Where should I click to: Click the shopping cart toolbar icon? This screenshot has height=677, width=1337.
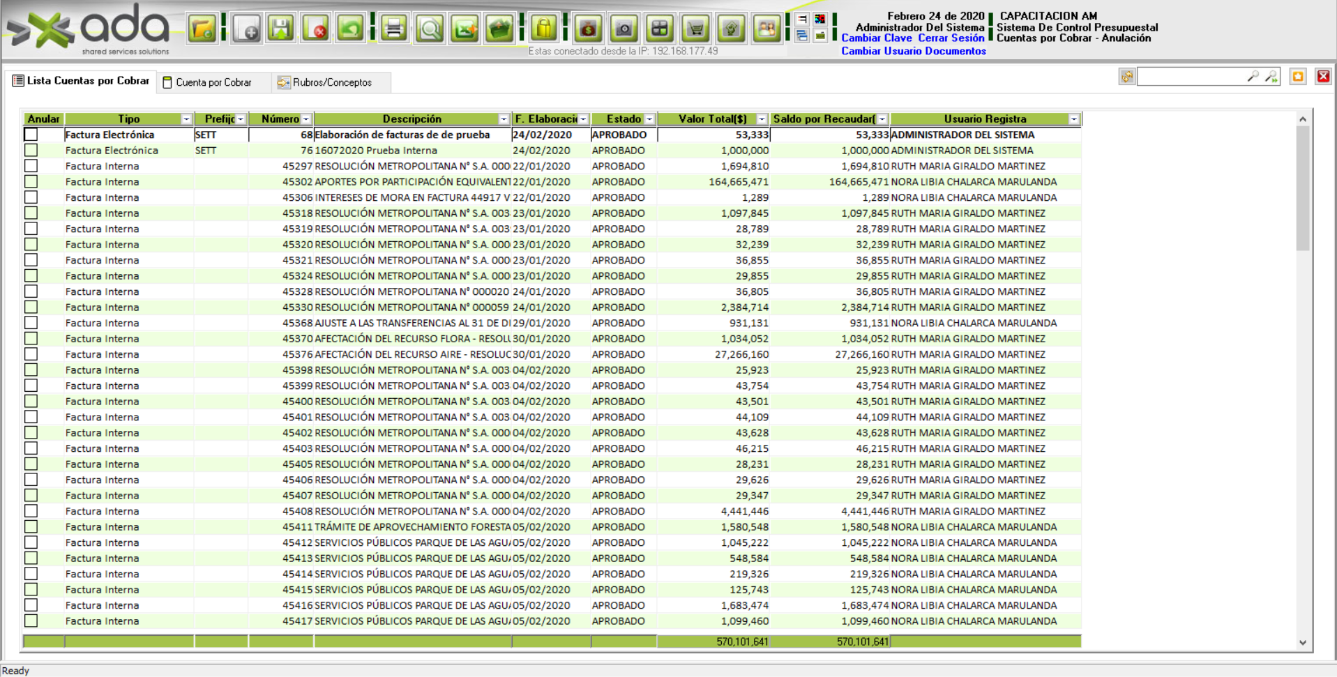tap(695, 29)
